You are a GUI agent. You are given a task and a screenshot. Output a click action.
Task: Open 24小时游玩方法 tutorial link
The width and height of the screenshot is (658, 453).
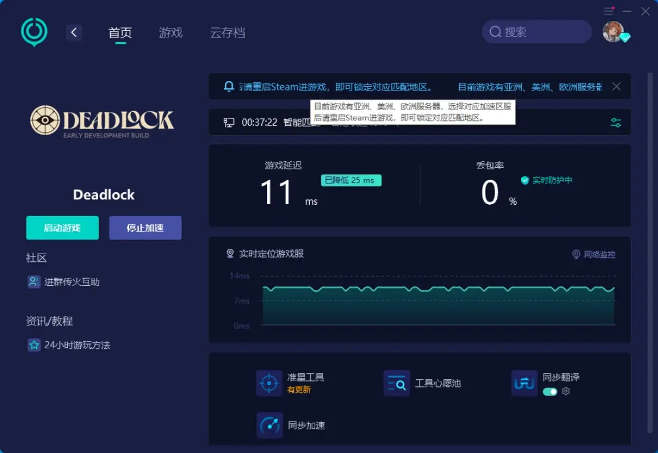click(77, 345)
